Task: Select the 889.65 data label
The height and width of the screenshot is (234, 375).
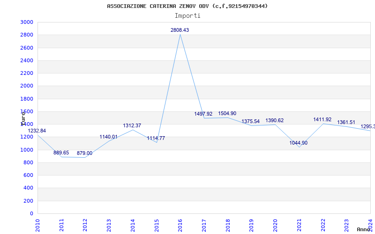Action: coord(61,153)
